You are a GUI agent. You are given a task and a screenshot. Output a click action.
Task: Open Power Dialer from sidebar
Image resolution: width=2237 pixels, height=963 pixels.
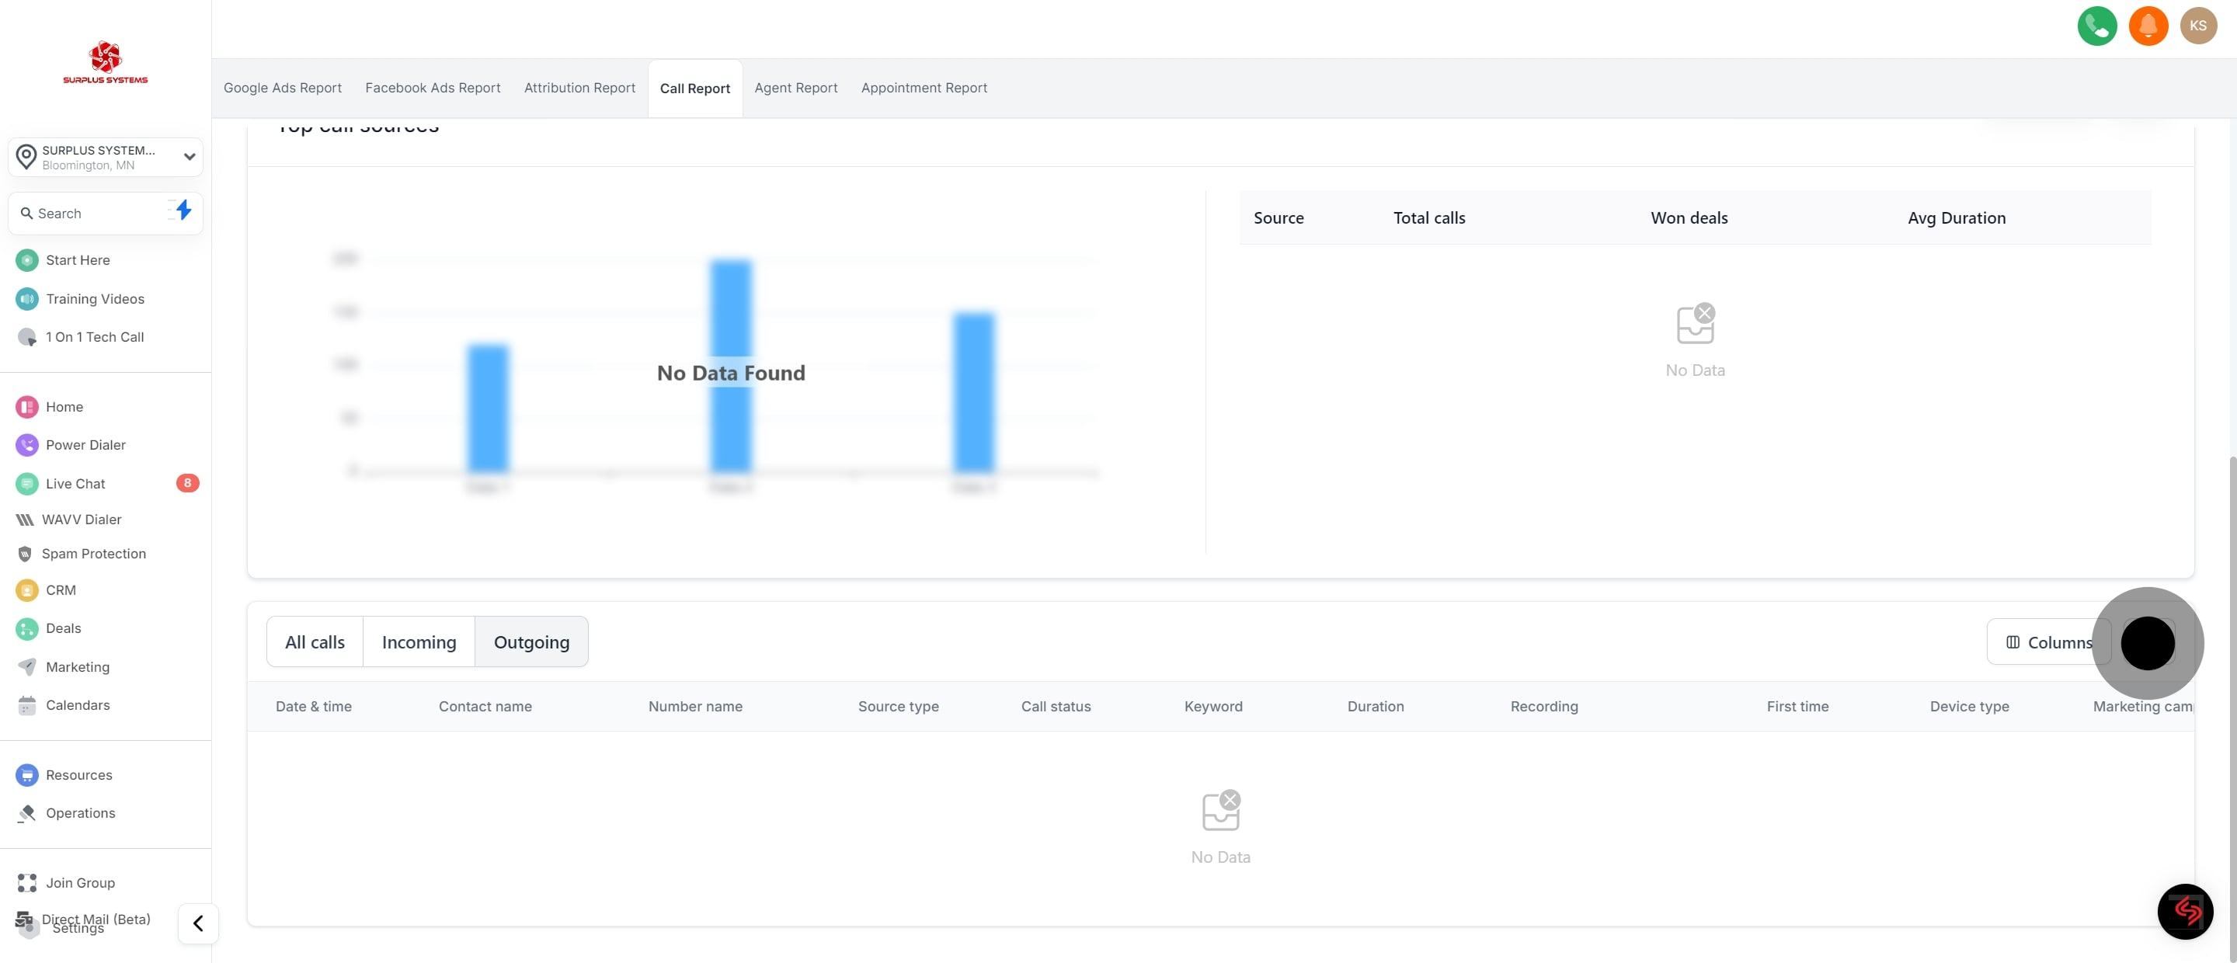point(85,446)
